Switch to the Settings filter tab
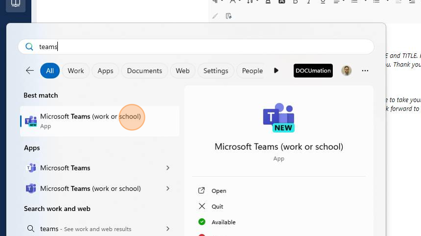The height and width of the screenshot is (236, 421). point(215,71)
